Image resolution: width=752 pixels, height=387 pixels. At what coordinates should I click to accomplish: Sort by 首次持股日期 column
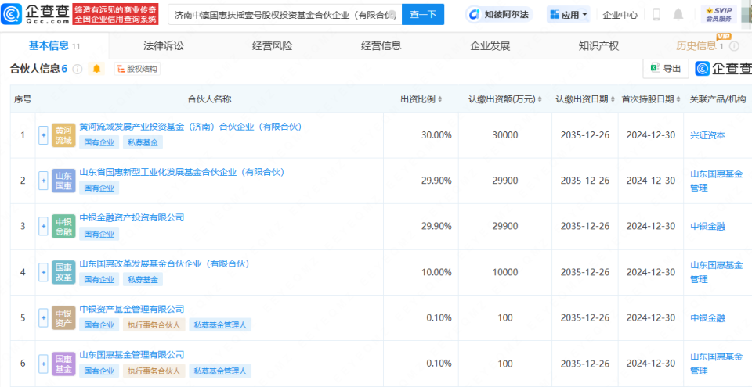click(651, 99)
